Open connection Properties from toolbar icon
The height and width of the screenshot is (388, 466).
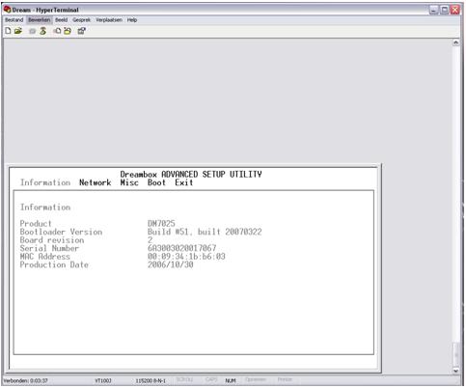click(x=82, y=31)
